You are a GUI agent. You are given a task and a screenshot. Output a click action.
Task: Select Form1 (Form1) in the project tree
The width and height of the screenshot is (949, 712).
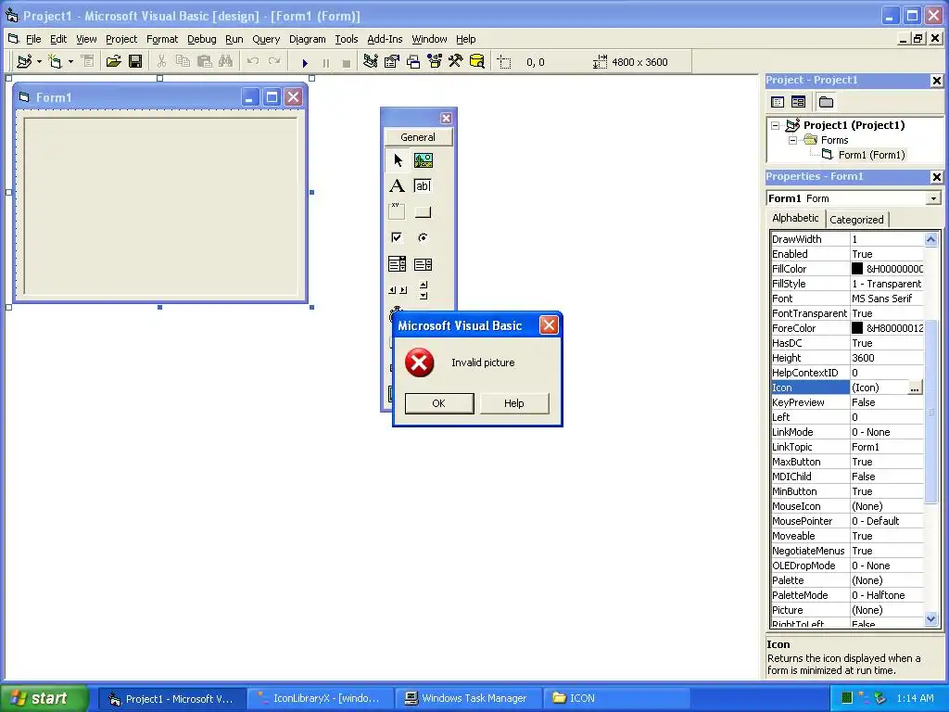[871, 155]
